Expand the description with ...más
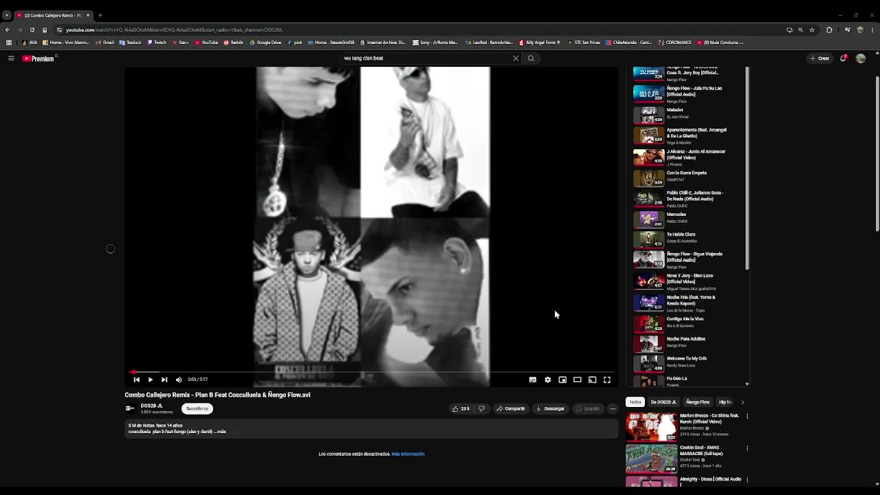The width and height of the screenshot is (880, 495). tap(220, 432)
